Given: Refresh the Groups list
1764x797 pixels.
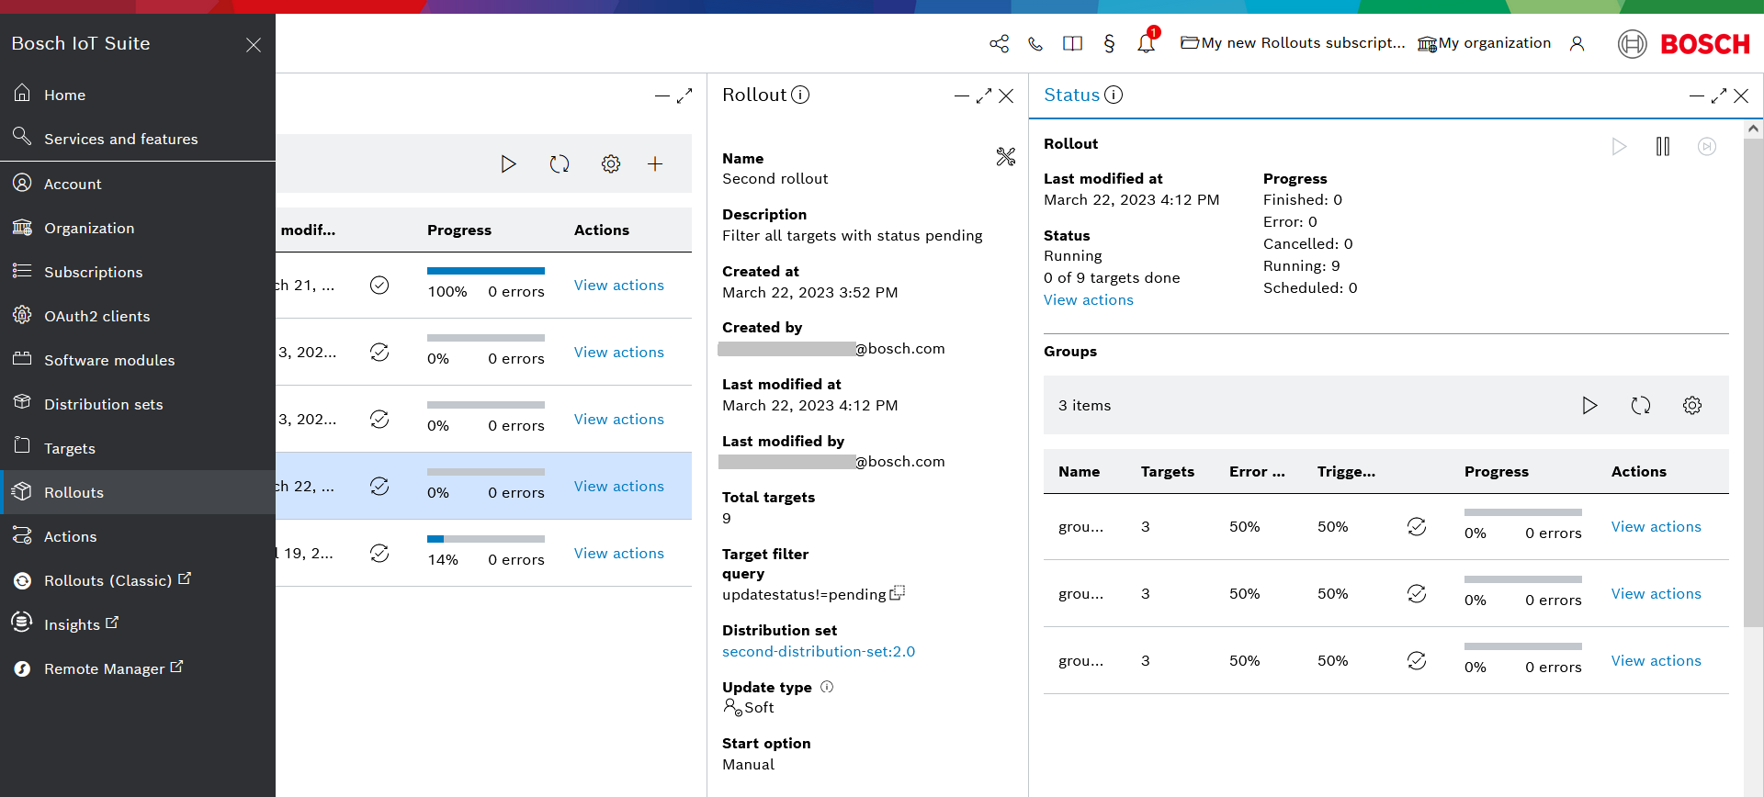Looking at the screenshot, I should pyautogui.click(x=1640, y=405).
